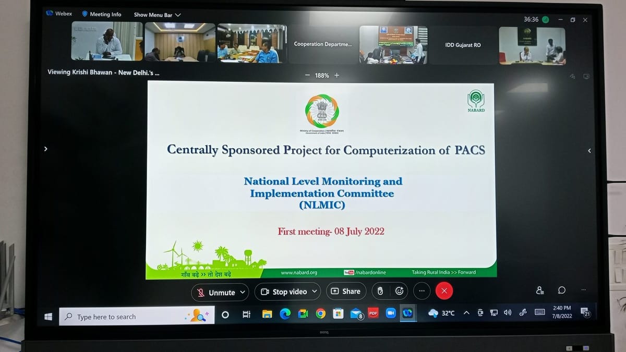The width and height of the screenshot is (626, 352).
Task: Open clock showing 2:40 PM
Action: click(x=562, y=312)
